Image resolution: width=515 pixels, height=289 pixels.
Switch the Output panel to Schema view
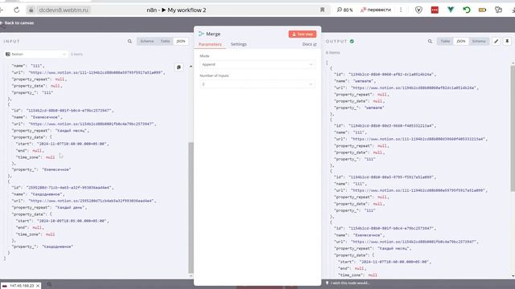[479, 41]
